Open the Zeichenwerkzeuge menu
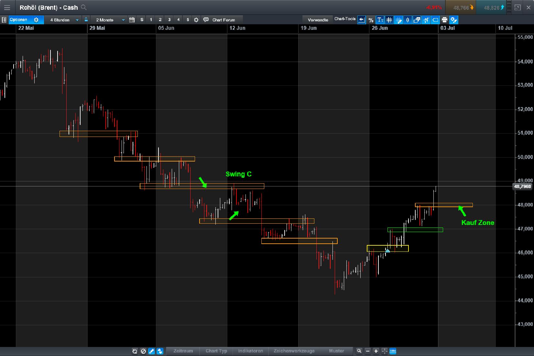 point(294,351)
